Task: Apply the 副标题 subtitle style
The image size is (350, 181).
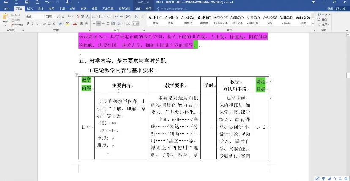Action: click(204, 19)
